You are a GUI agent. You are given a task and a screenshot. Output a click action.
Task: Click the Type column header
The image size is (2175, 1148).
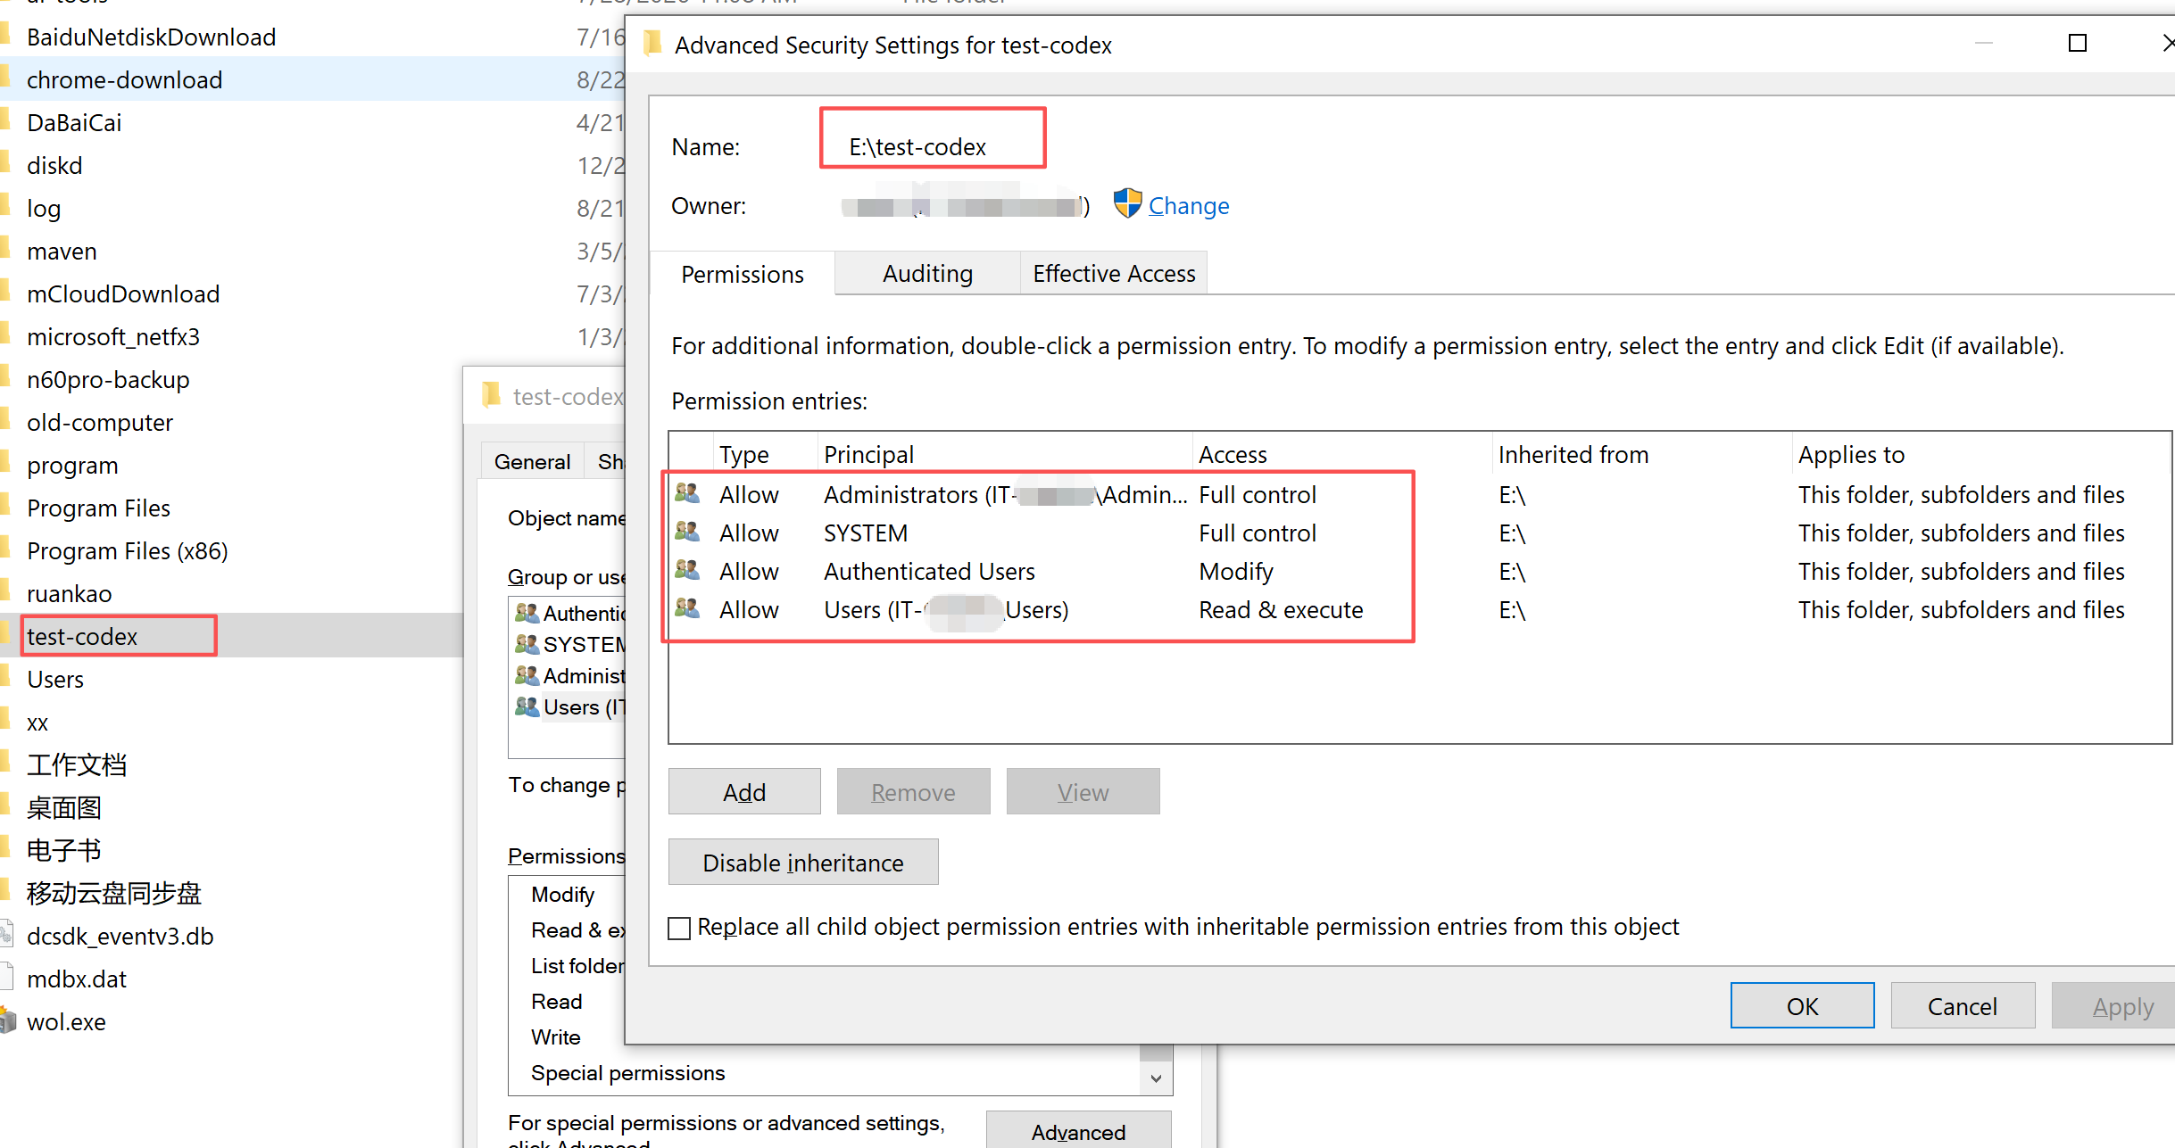766,454
